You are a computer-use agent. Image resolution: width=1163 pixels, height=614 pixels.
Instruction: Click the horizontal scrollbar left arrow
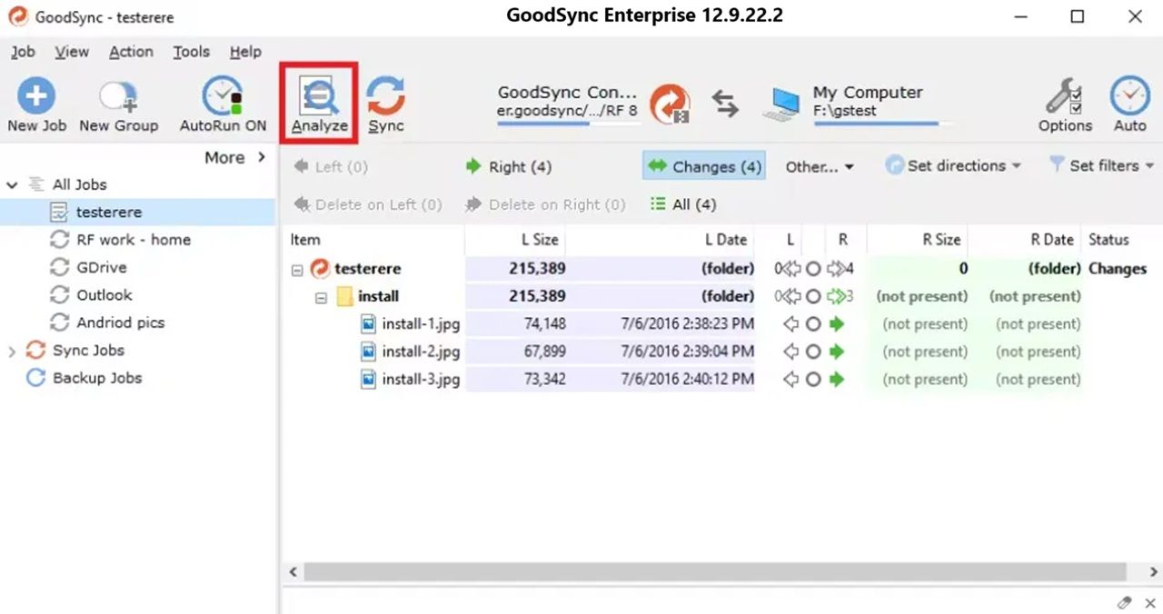(293, 572)
